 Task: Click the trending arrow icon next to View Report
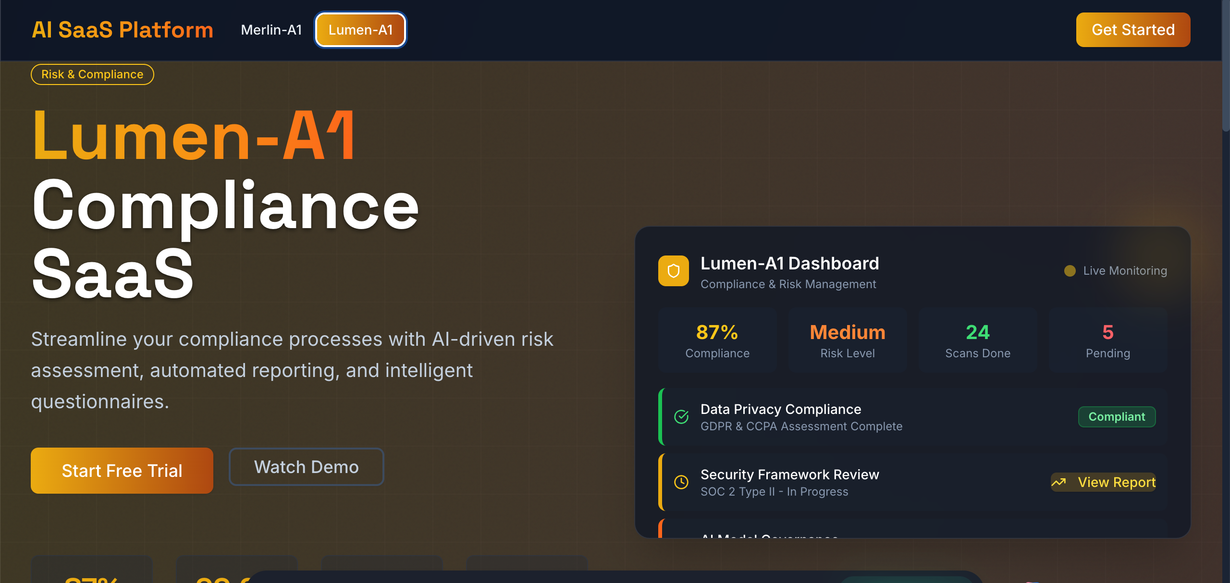click(1058, 482)
